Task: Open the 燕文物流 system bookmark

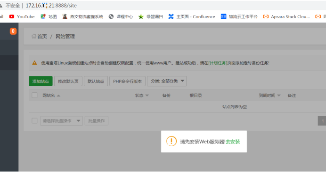Action: click(x=83, y=17)
